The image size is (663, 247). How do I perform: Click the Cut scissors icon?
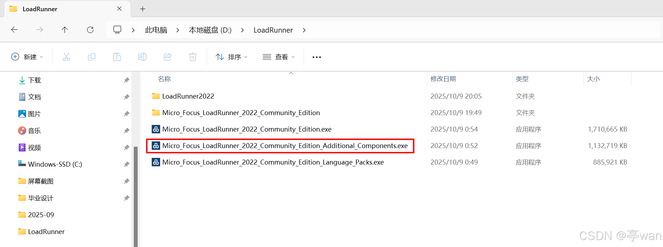(66, 57)
